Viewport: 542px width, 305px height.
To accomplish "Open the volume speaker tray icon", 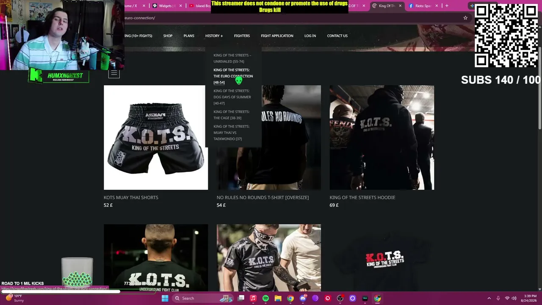I will 514,298.
